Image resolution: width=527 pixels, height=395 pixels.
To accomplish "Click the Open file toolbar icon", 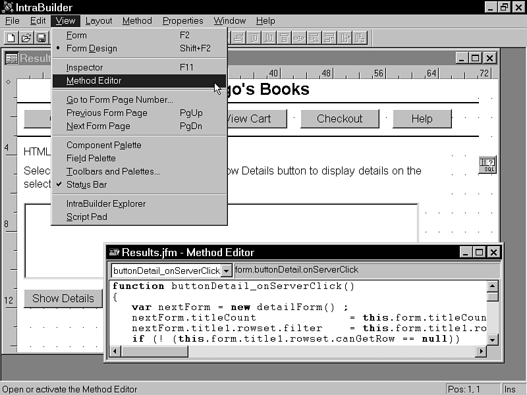I will click(x=26, y=38).
